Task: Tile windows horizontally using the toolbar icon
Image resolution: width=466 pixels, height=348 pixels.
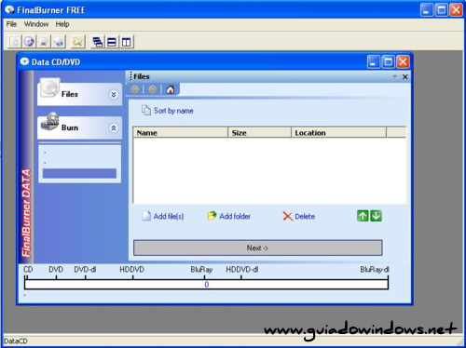Action: click(x=112, y=42)
